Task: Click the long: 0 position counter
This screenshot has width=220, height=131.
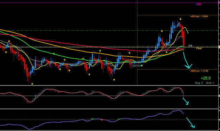Action: [x=199, y=83]
